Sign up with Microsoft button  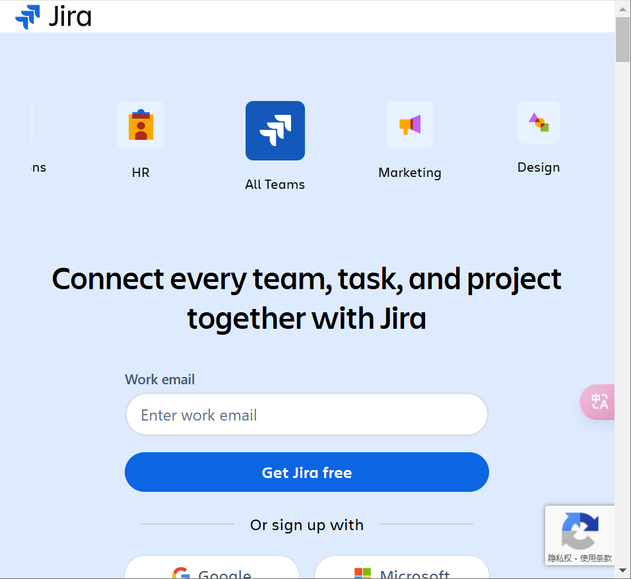click(401, 568)
